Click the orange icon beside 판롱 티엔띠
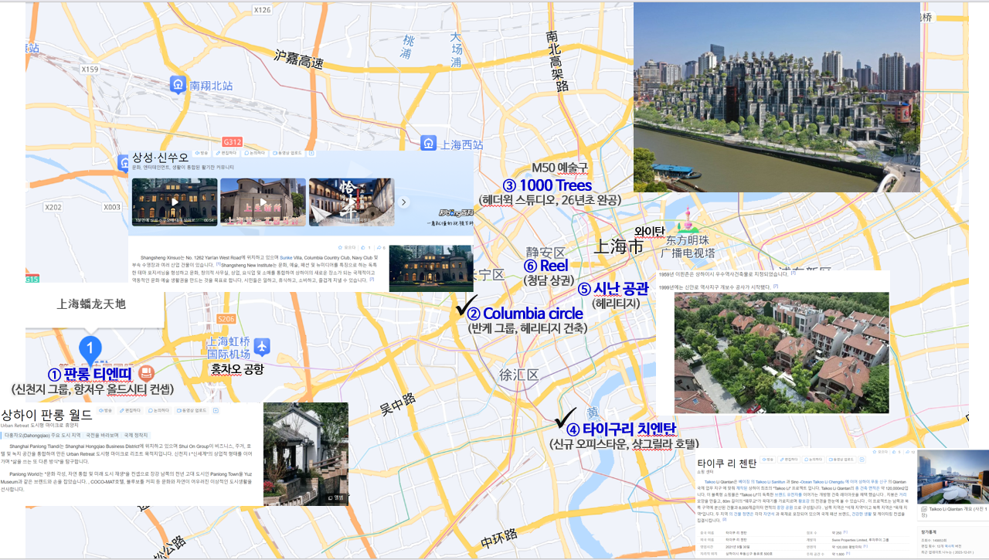 [146, 375]
